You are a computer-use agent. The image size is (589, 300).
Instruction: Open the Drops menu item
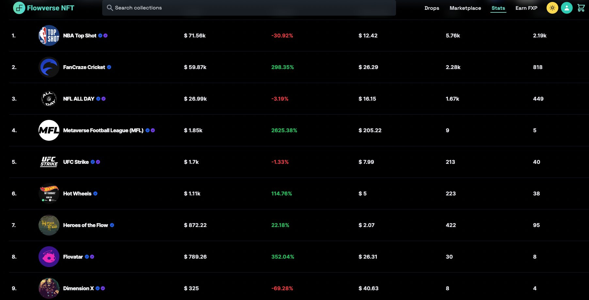point(432,8)
